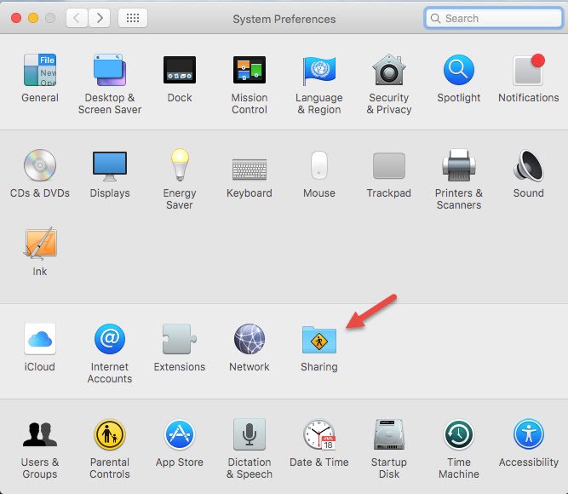Go back with the left arrow button
568x494 pixels.
tap(77, 18)
